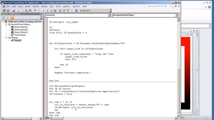Click the Full Module View button

point(48,118)
